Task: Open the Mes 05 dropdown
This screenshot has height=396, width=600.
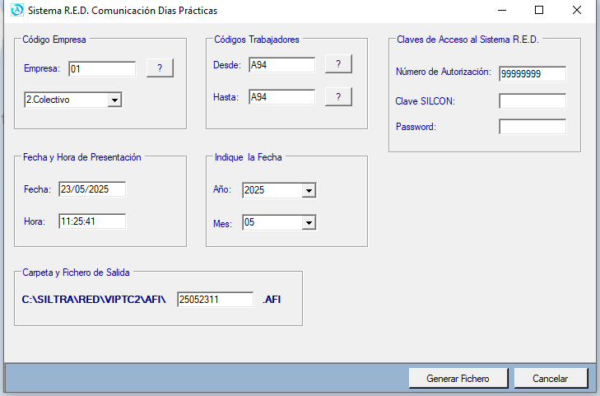Action: tap(309, 222)
